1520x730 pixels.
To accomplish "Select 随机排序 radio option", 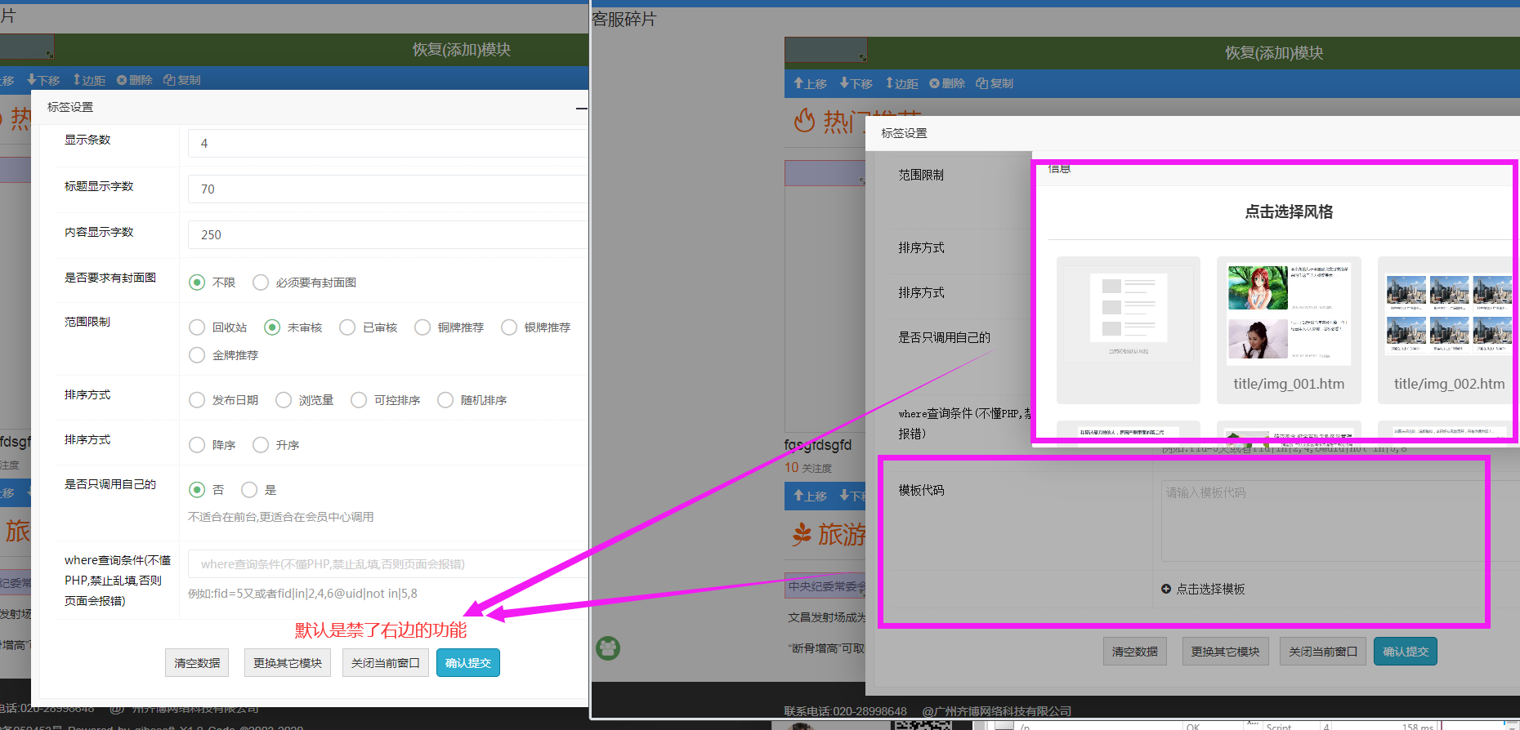I will click(445, 400).
